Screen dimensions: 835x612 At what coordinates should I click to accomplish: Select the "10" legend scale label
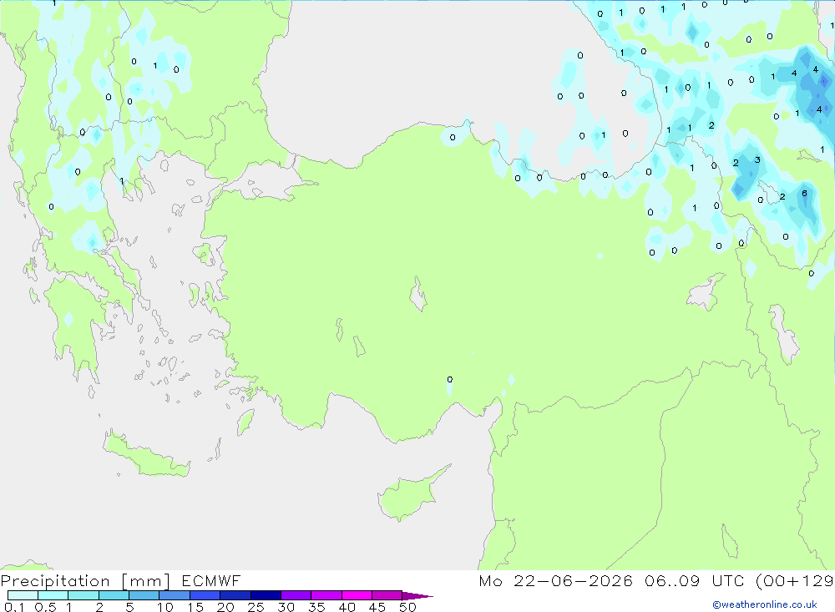pos(165,607)
